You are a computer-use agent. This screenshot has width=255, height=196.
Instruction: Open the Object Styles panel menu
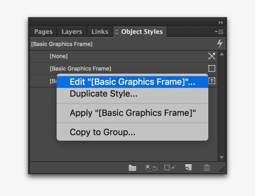(219, 31)
